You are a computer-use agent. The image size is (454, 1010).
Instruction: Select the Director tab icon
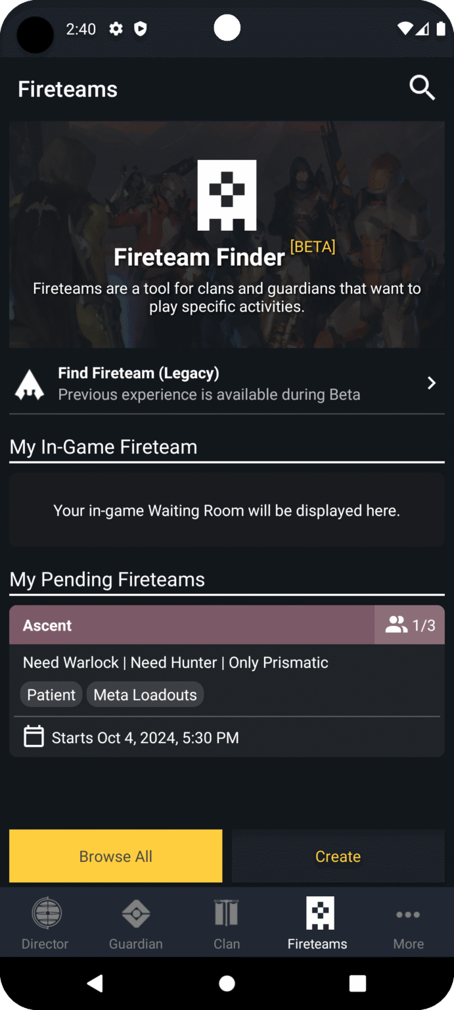tap(45, 913)
